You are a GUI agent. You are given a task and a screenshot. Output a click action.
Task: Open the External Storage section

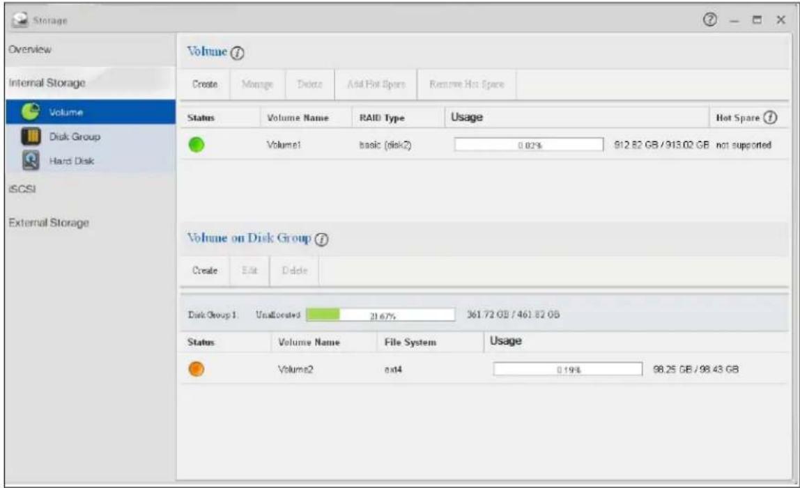[x=49, y=222]
